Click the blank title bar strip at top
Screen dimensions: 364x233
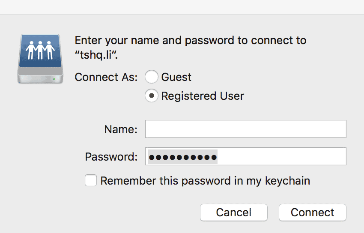(x=182, y=7)
